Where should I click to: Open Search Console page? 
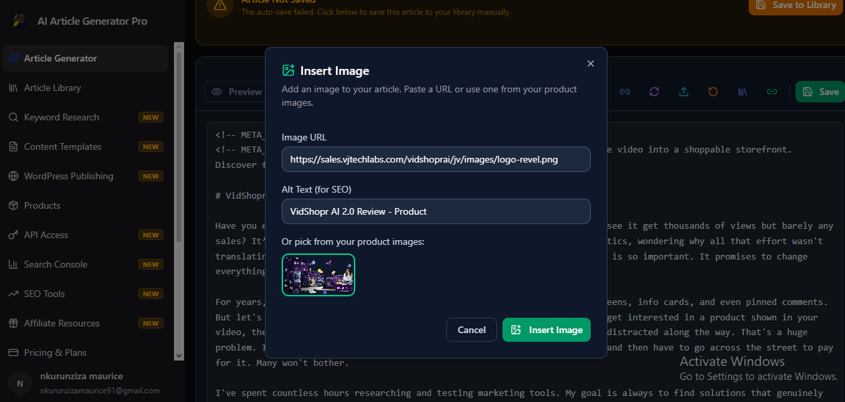[x=86, y=264]
